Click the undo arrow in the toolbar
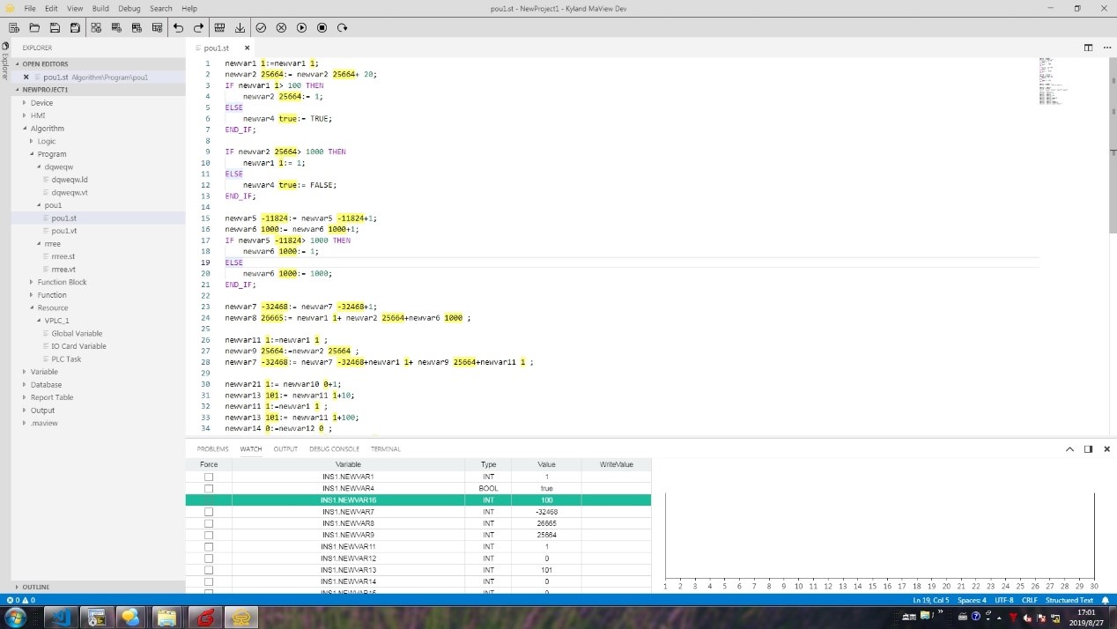The height and width of the screenshot is (629, 1117). 179,28
